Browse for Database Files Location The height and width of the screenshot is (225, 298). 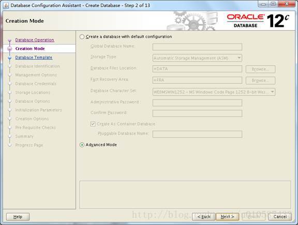[260, 69]
